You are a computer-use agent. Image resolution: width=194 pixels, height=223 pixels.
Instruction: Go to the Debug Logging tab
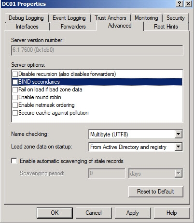pos(26,18)
